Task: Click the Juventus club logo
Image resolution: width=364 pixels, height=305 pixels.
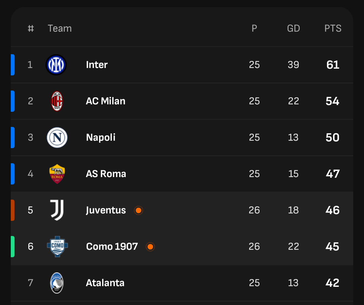Action: [x=57, y=210]
